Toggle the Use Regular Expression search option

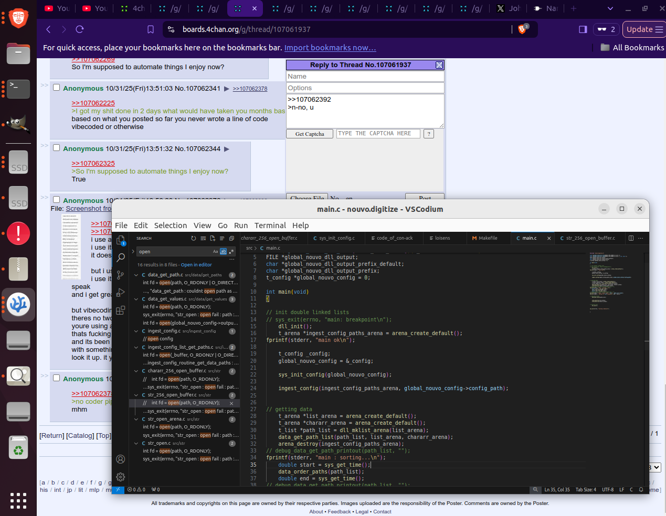pos(231,252)
